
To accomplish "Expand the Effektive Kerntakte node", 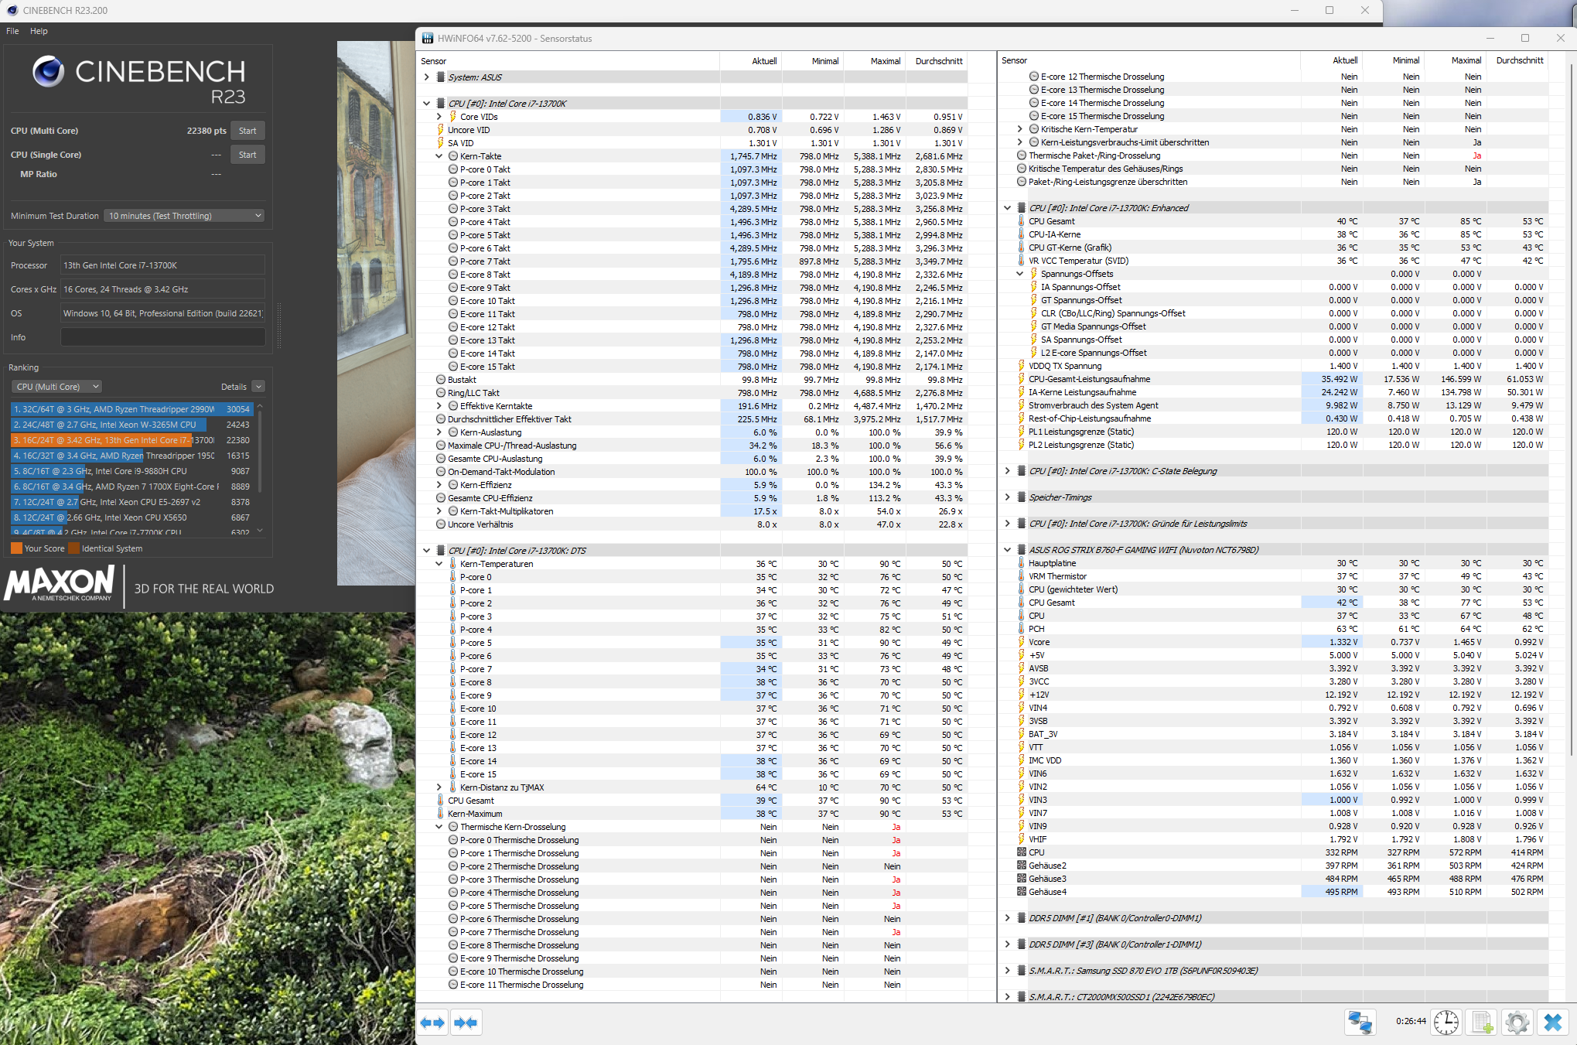I will tap(439, 406).
